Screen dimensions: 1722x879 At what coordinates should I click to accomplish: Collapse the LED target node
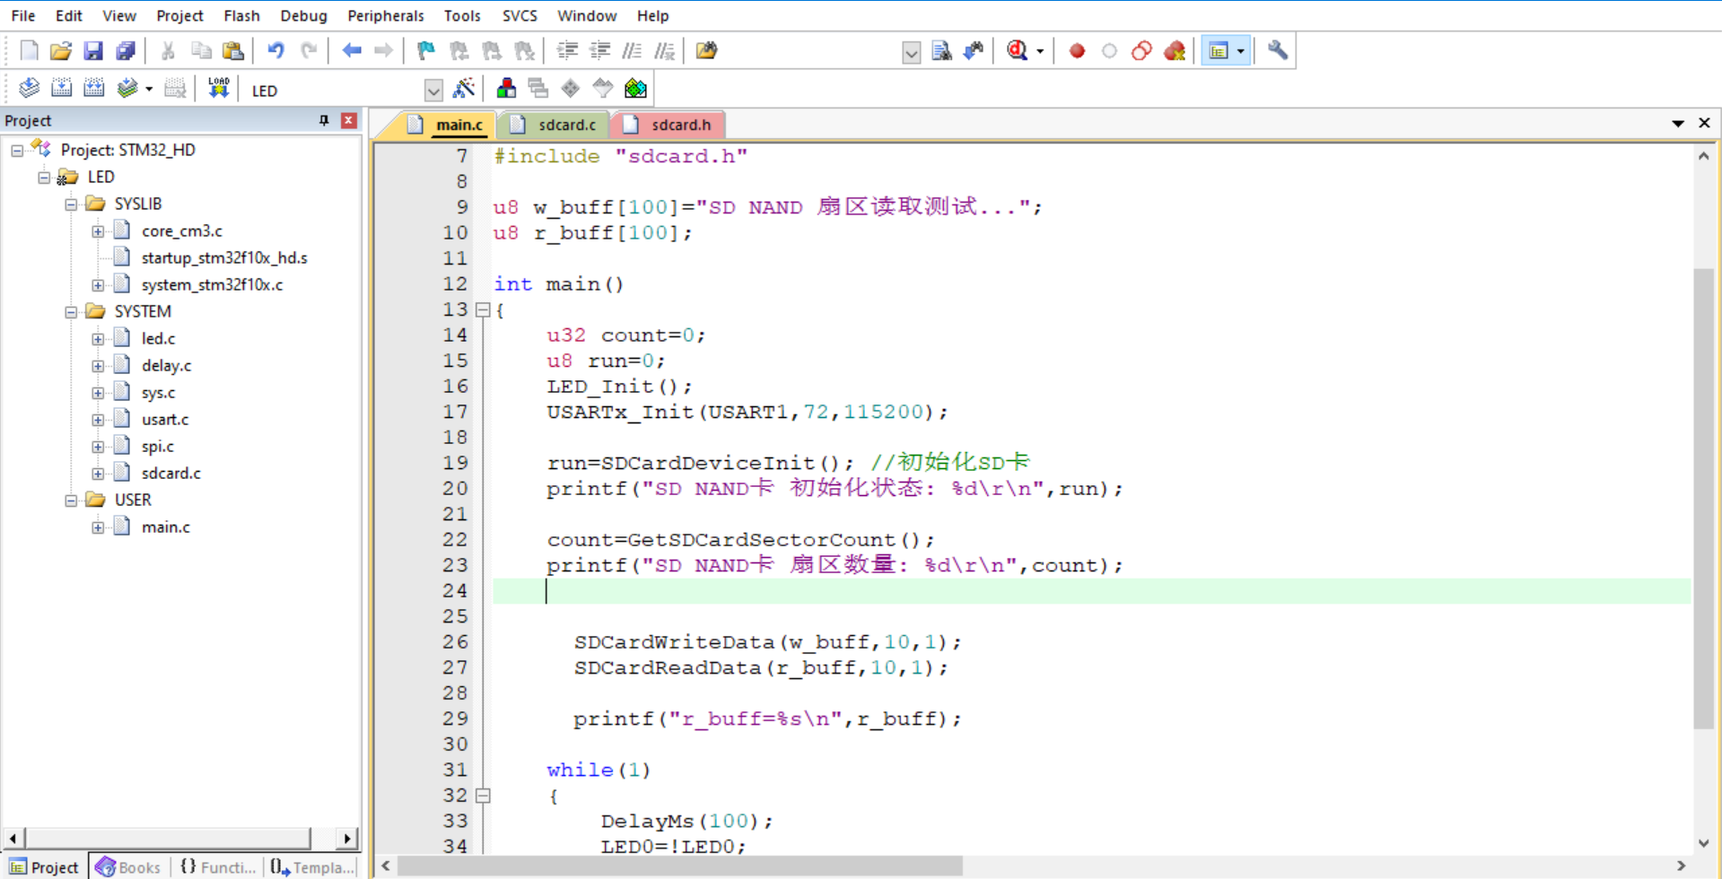(44, 178)
